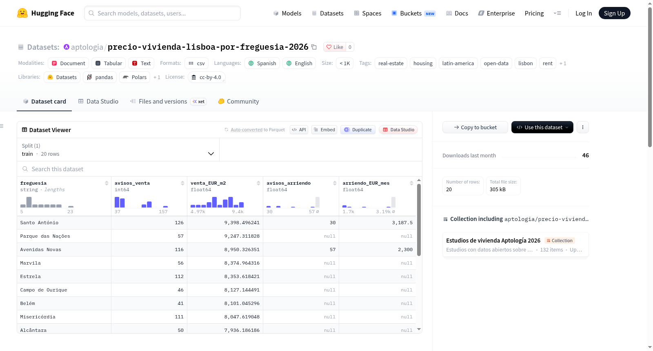Click the Embed button

coord(324,130)
